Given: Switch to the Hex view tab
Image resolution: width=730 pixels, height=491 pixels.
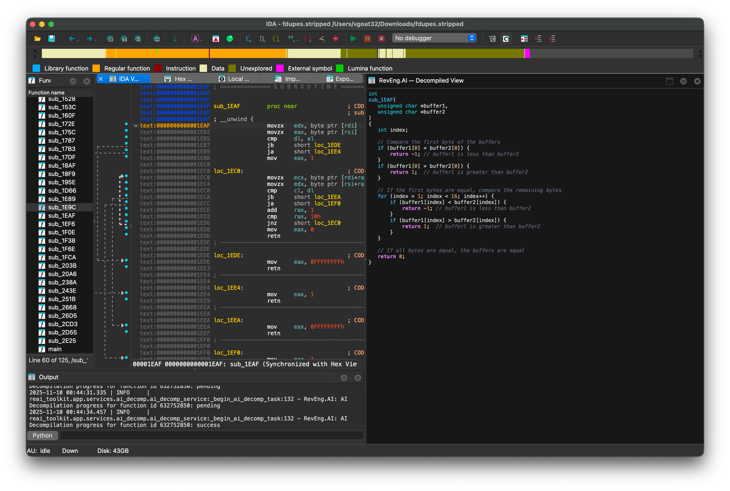Looking at the screenshot, I should coord(182,79).
